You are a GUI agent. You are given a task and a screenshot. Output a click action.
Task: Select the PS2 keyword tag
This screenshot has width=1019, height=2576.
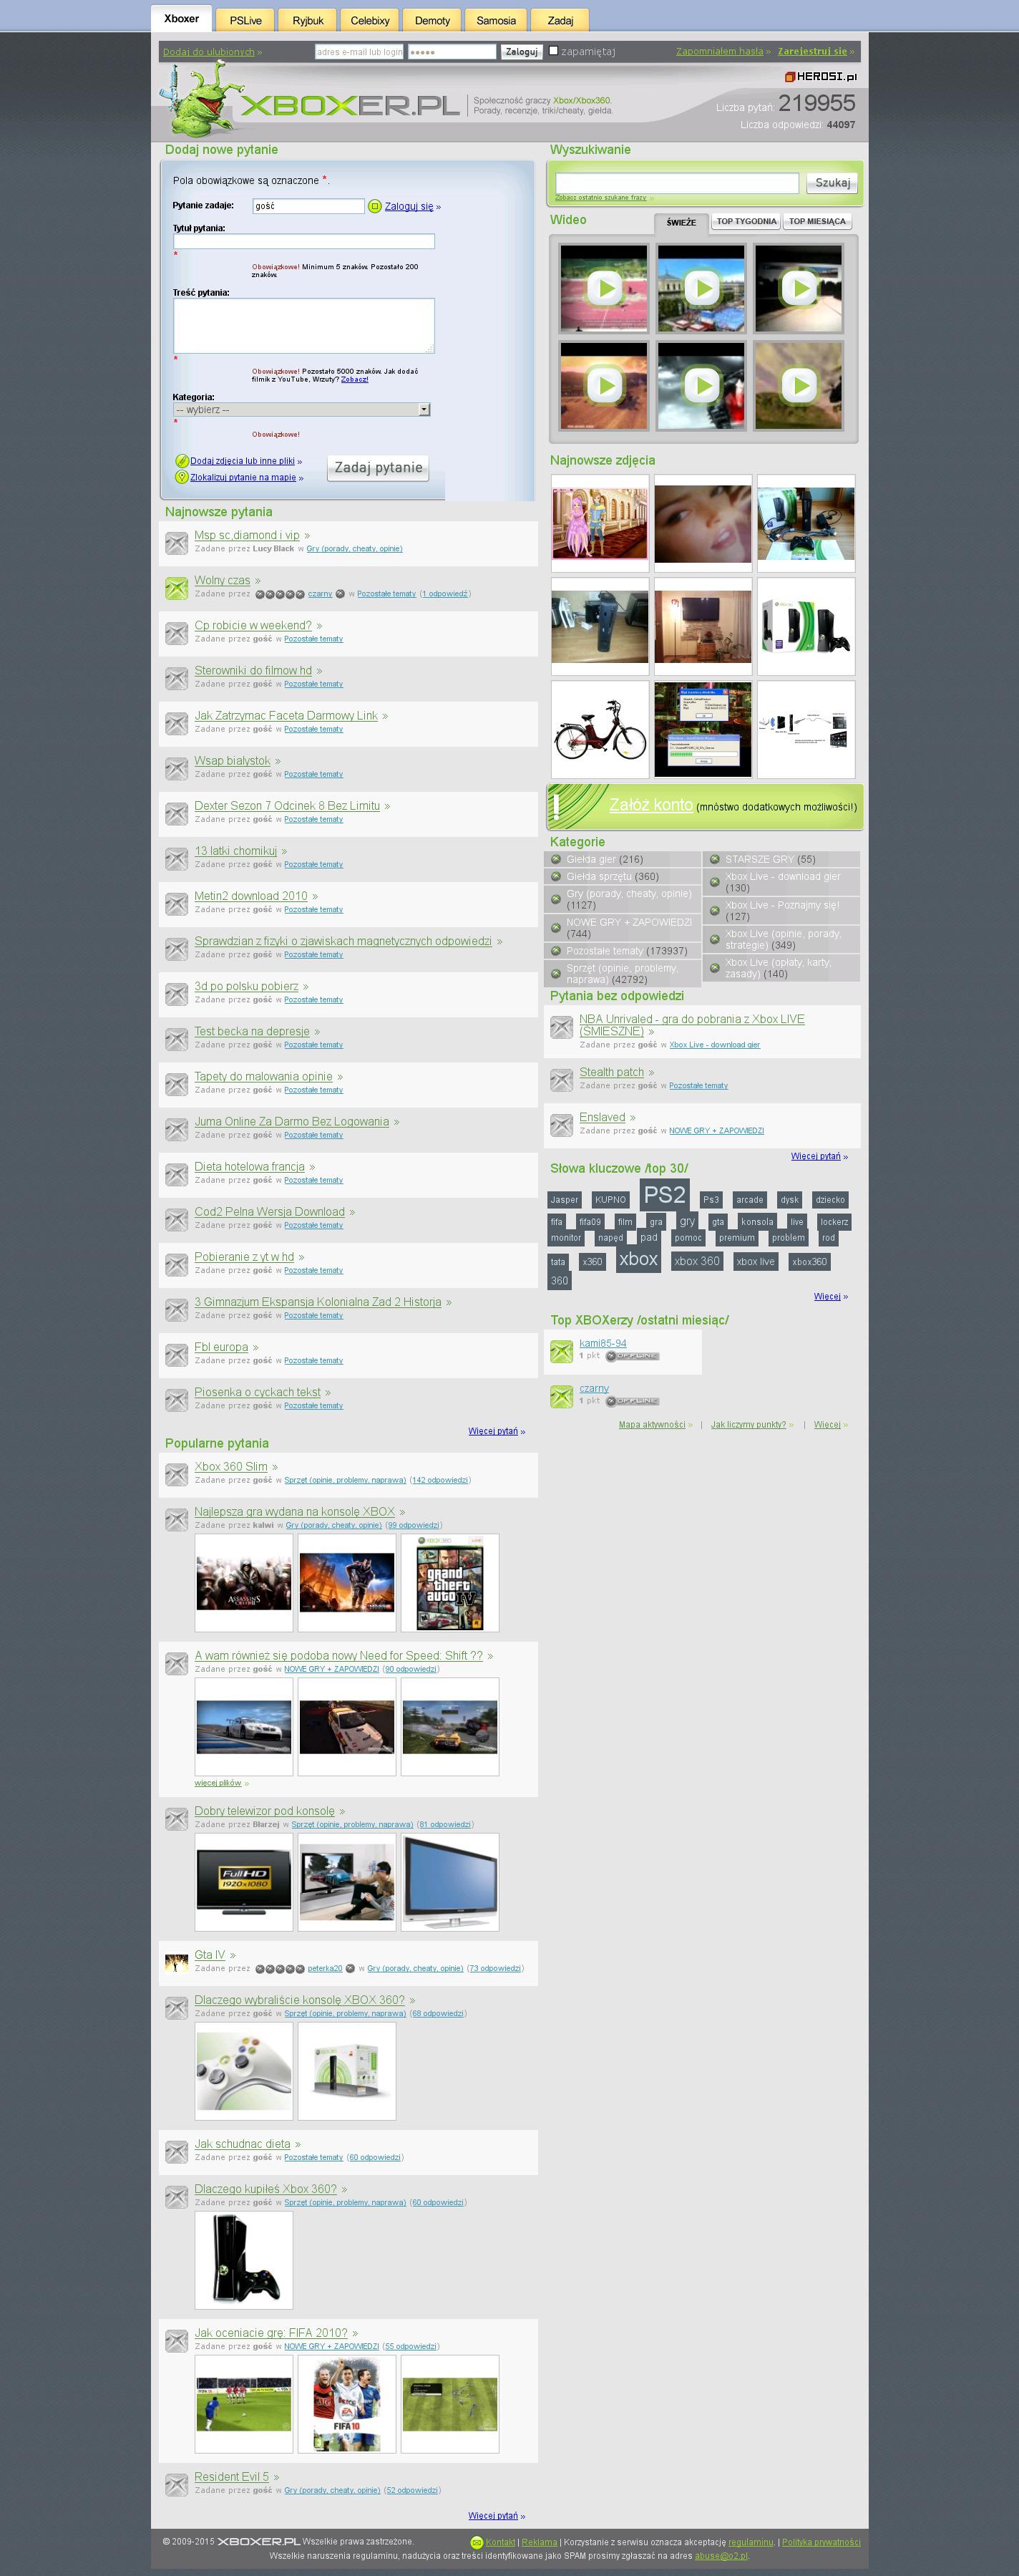664,1195
